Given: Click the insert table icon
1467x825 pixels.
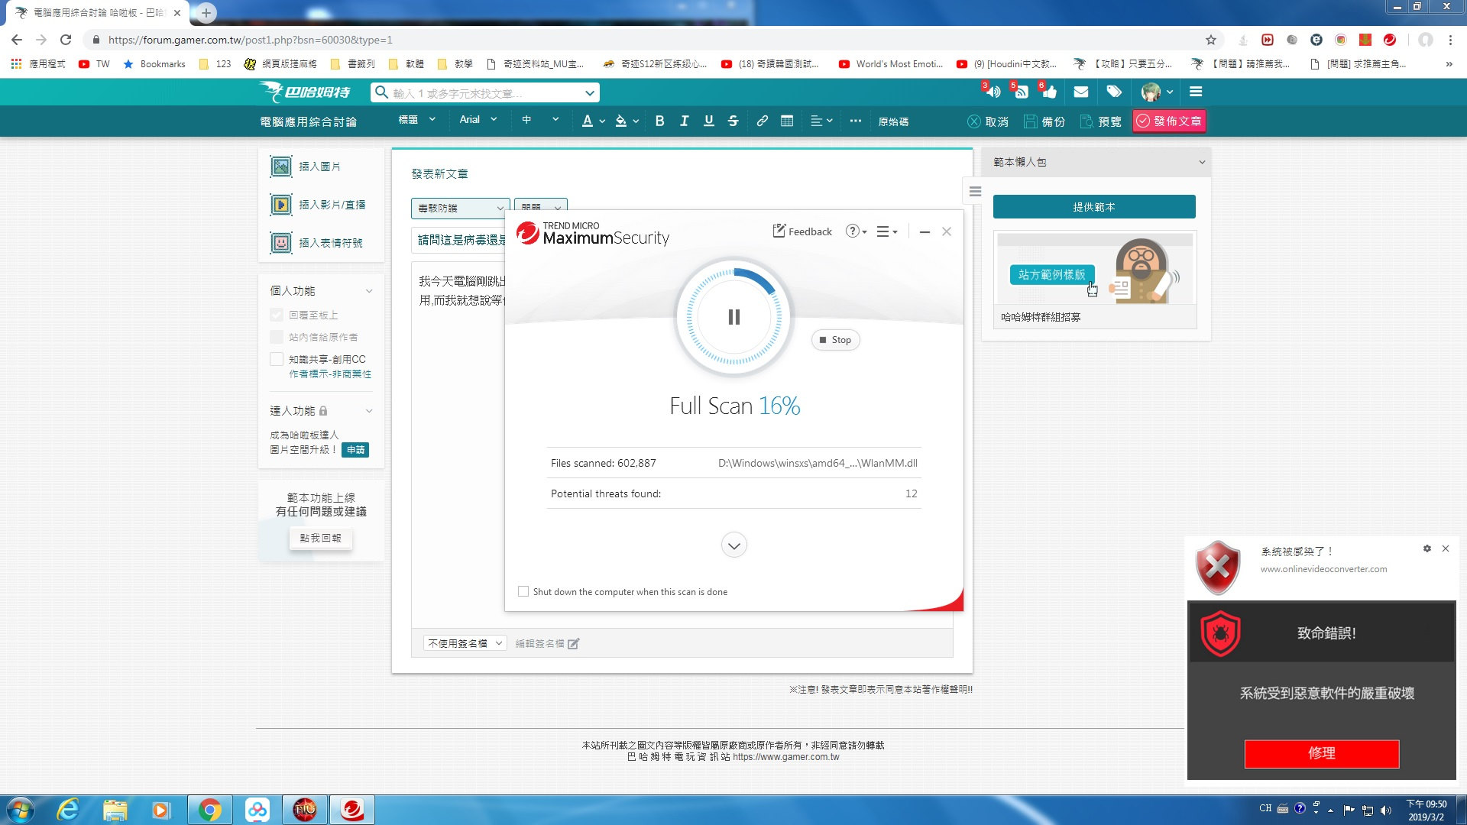Looking at the screenshot, I should click(786, 121).
